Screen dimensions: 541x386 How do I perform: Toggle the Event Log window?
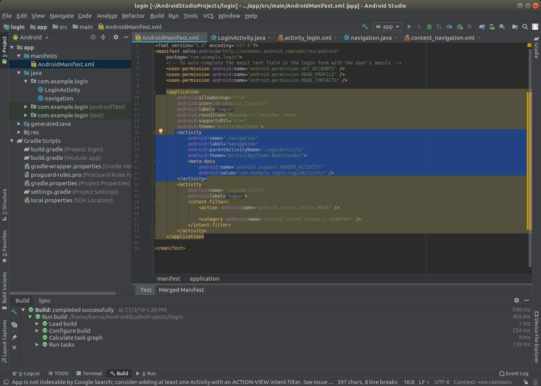pyautogui.click(x=514, y=373)
